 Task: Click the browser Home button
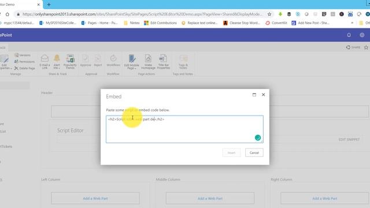click(8, 14)
